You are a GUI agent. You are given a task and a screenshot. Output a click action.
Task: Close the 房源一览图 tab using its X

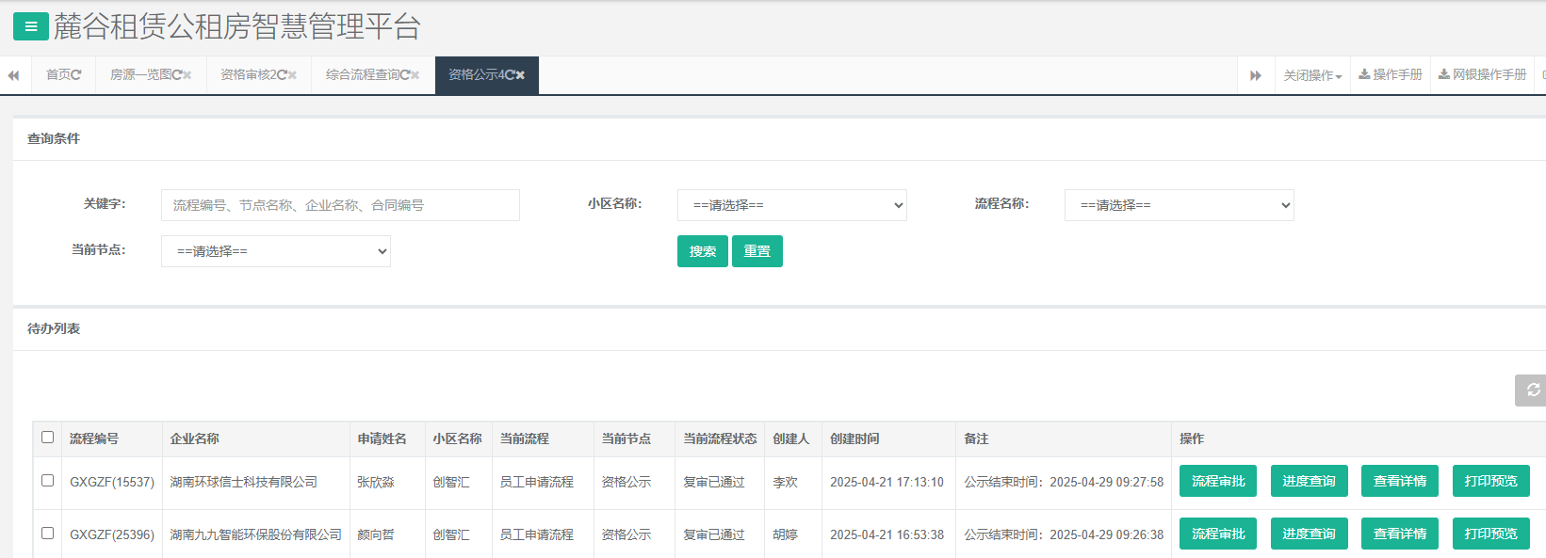point(187,75)
